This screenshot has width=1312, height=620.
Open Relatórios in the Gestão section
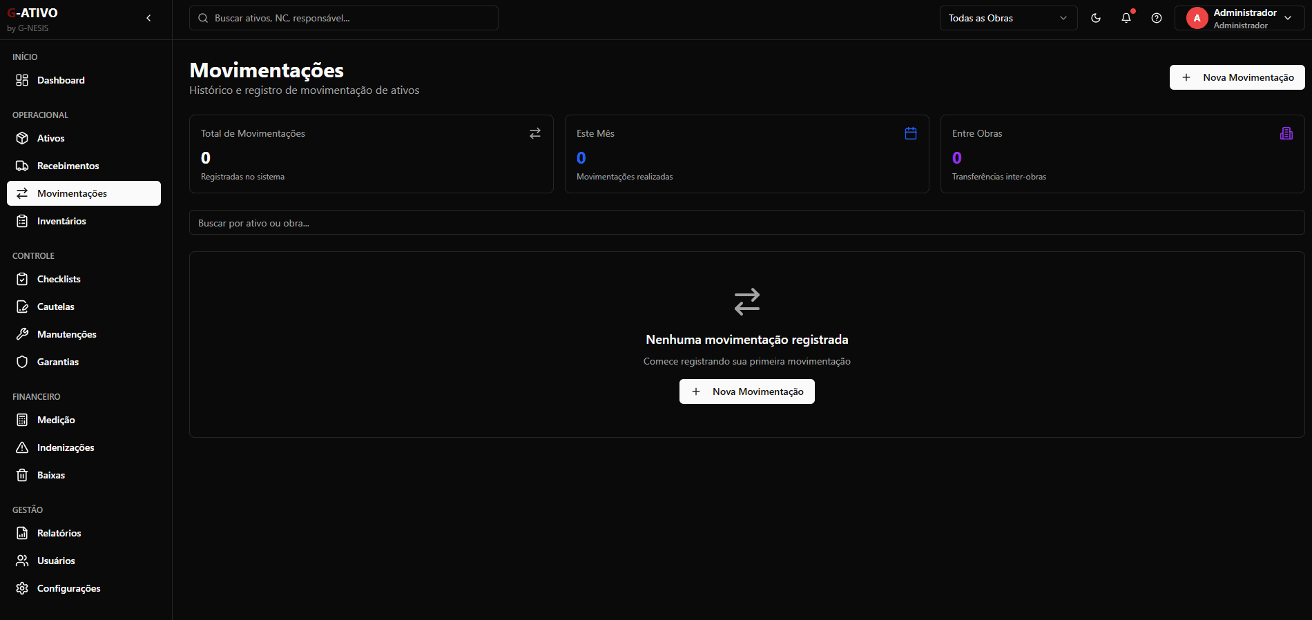59,533
